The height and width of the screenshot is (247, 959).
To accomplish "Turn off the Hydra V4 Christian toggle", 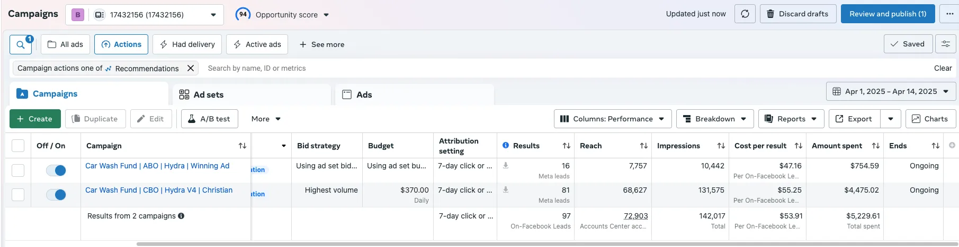I will pyautogui.click(x=56, y=195).
